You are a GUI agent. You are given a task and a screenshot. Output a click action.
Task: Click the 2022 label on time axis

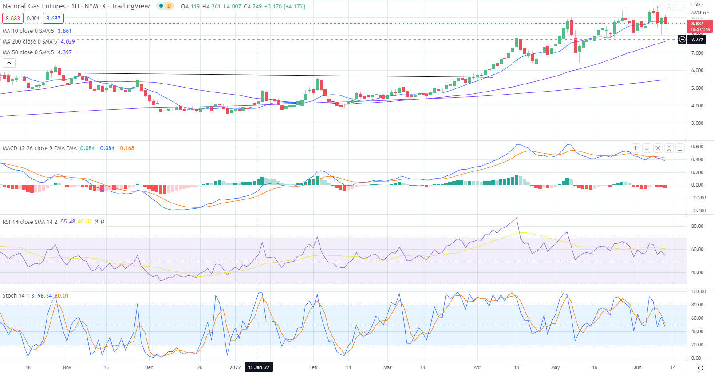[235, 367]
